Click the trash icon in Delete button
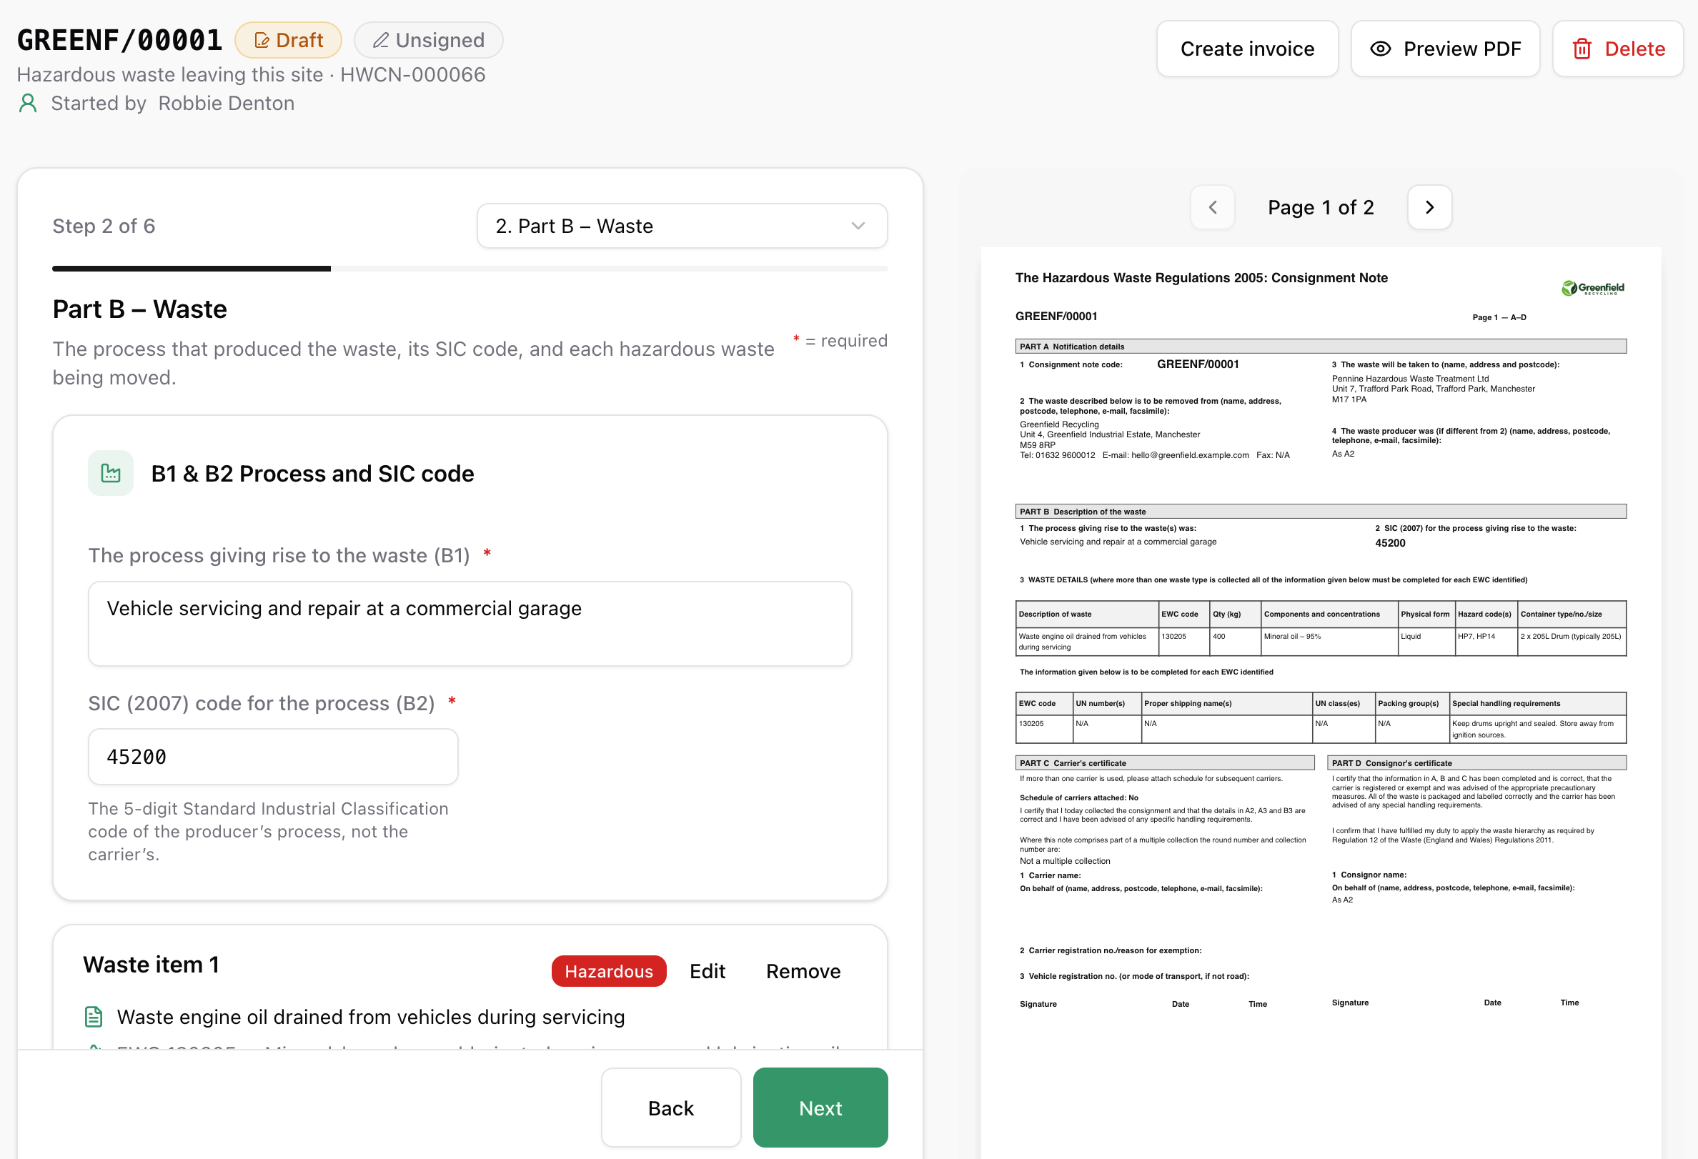 (x=1582, y=49)
